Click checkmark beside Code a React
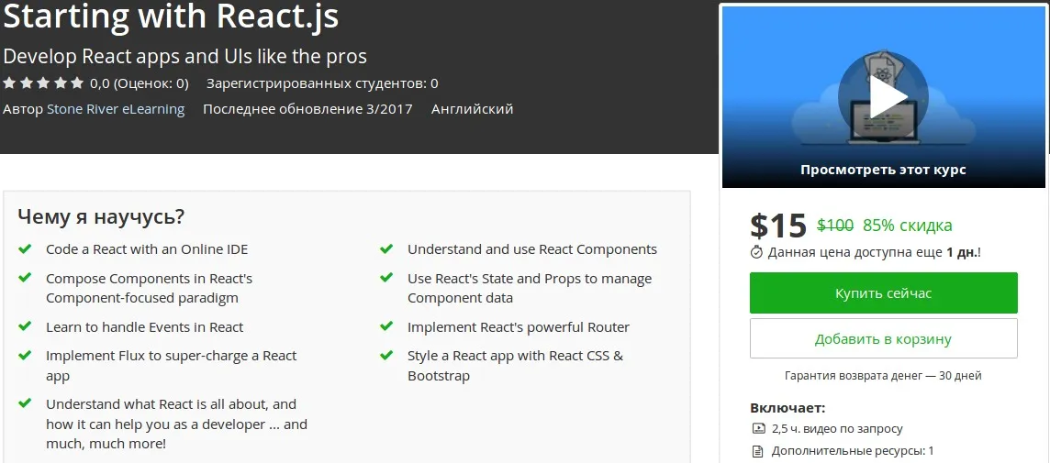 click(25, 249)
